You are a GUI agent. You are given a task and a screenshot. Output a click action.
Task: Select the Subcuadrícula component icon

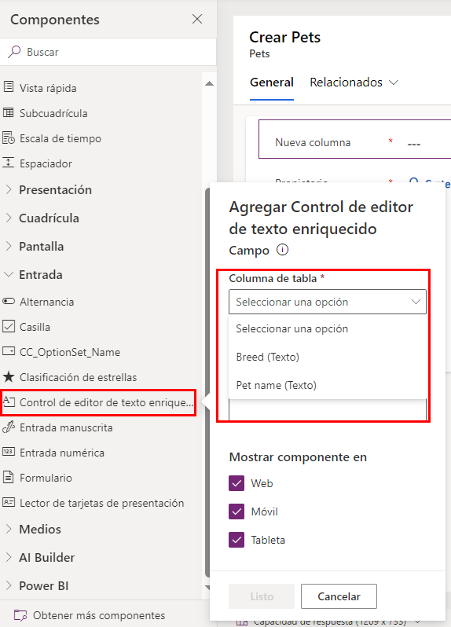[x=9, y=113]
